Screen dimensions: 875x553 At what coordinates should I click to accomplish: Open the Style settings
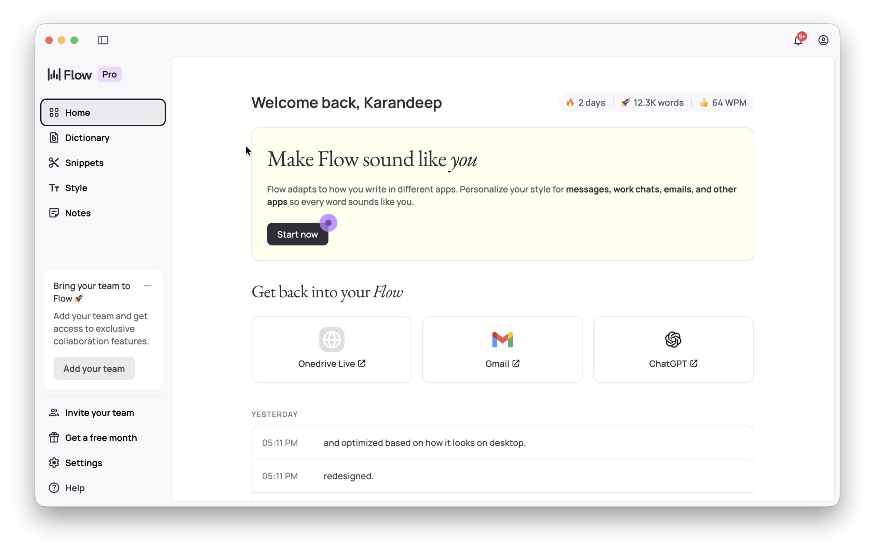click(x=76, y=188)
